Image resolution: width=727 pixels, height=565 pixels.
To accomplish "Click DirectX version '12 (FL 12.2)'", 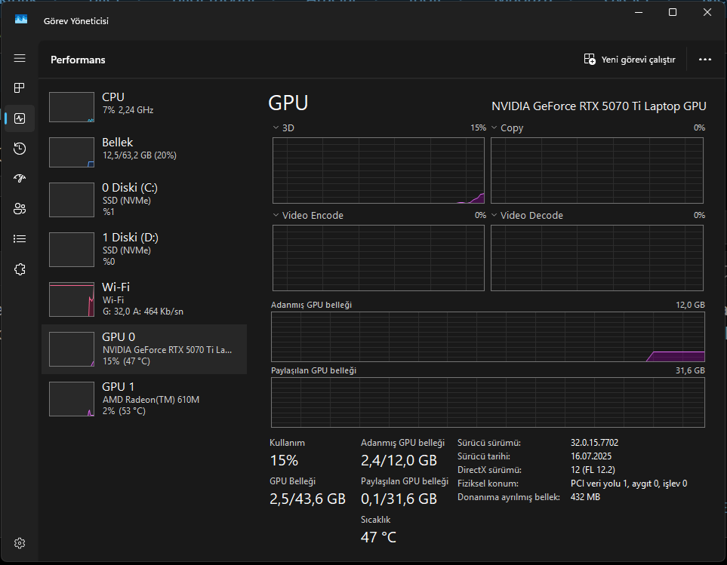I will point(593,470).
